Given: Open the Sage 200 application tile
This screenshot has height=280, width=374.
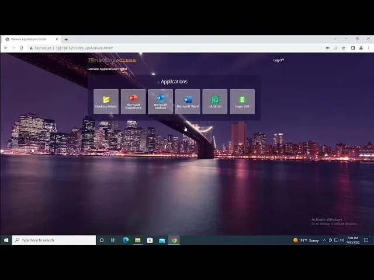Looking at the screenshot, I should point(242,101).
